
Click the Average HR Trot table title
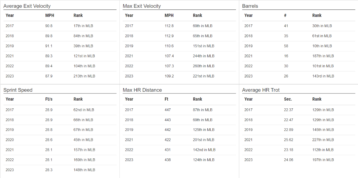[261, 90]
